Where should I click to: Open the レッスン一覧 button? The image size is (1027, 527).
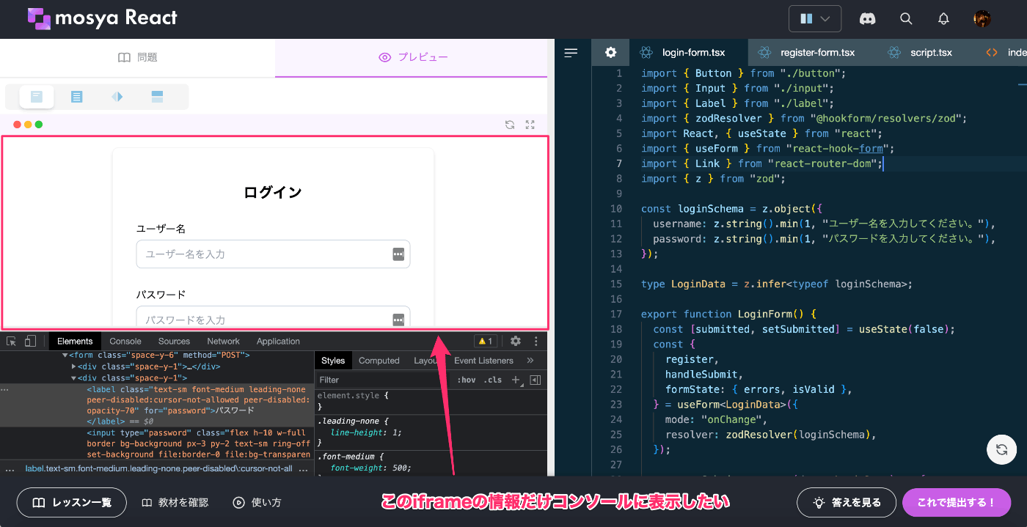(x=72, y=503)
